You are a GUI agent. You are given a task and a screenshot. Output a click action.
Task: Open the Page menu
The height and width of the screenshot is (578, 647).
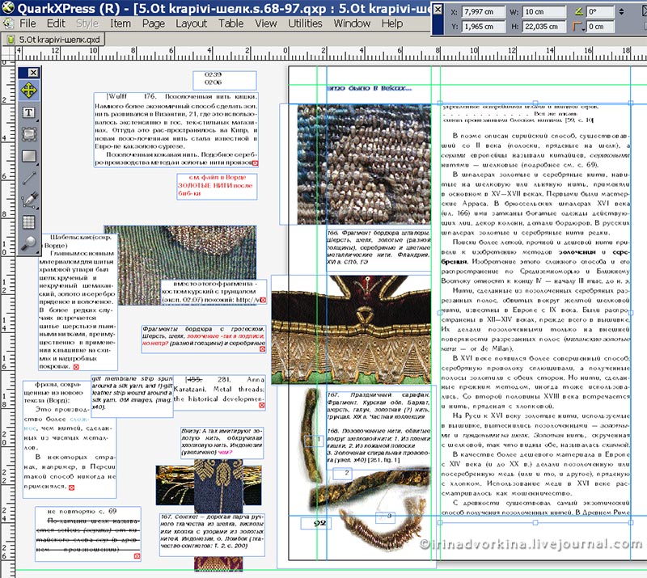pyautogui.click(x=154, y=23)
